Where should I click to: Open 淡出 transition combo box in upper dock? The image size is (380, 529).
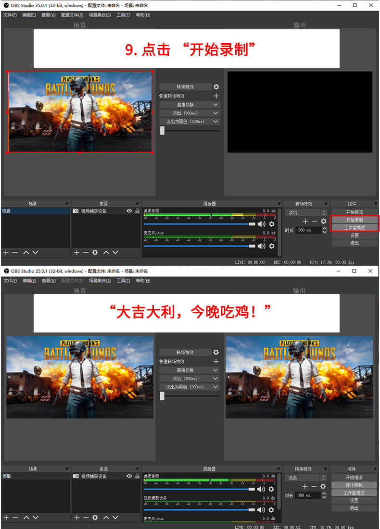point(306,212)
